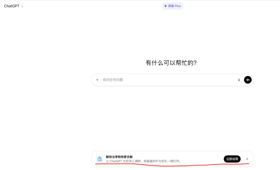Screen dimensions: 280x170
Task: Open attachment options using the + icon
Action: (97, 80)
